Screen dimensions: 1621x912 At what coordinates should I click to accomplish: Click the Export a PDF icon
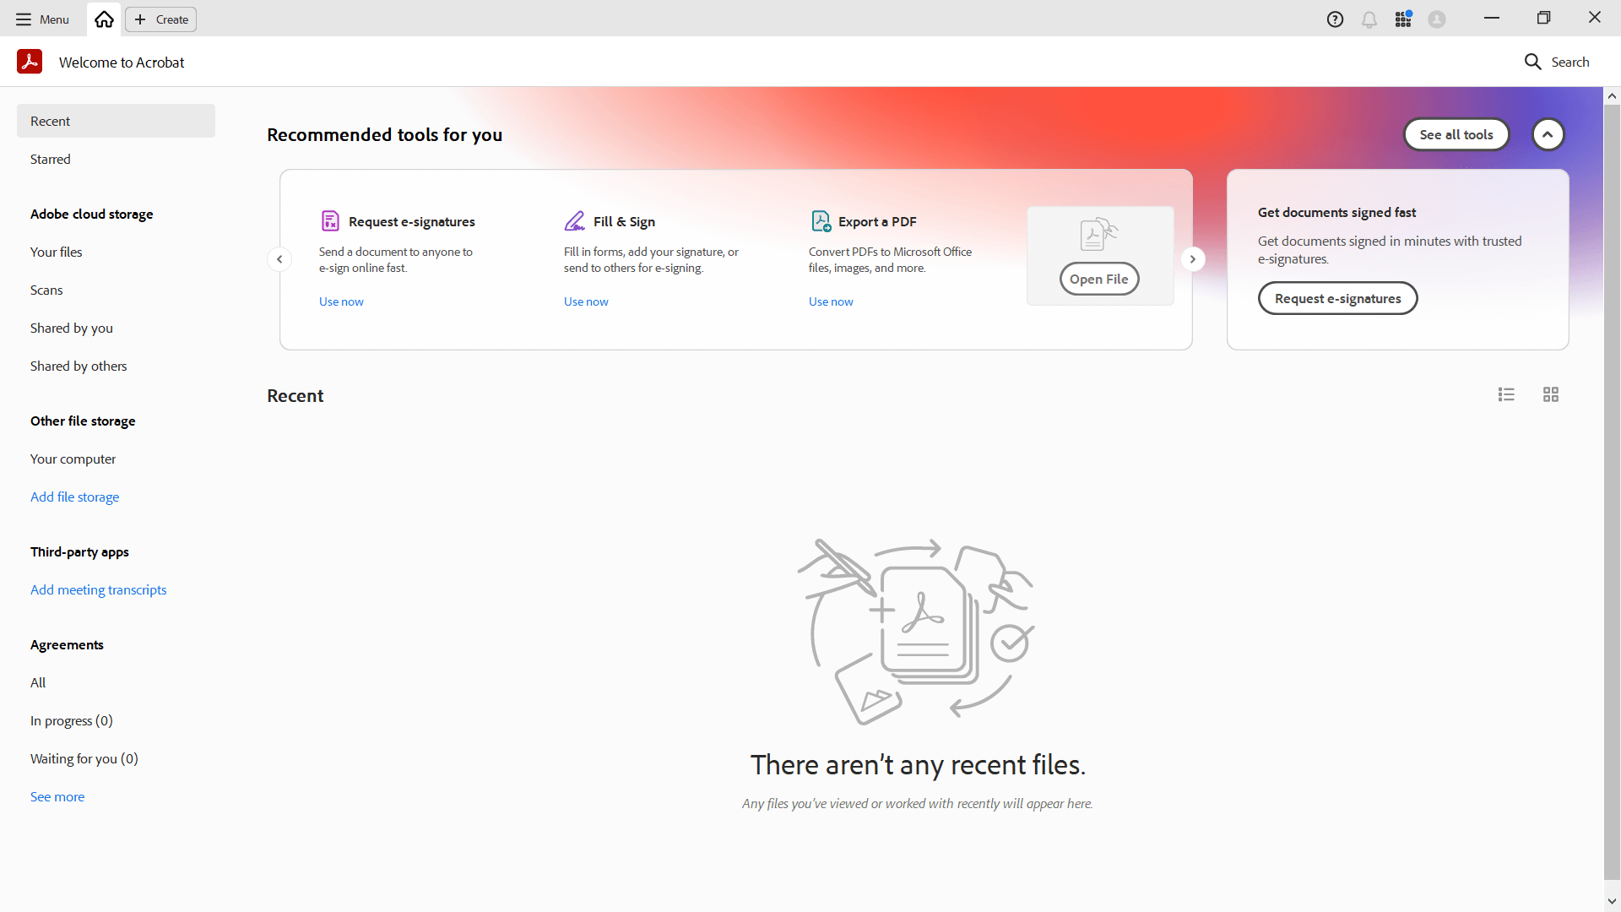click(821, 221)
